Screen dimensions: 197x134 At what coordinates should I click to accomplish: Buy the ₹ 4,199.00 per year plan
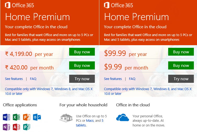[x=82, y=52]
